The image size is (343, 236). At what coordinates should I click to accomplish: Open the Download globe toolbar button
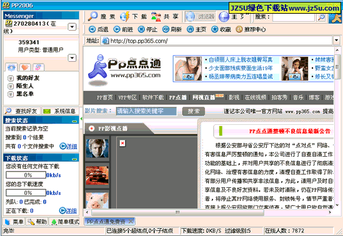[134, 17]
